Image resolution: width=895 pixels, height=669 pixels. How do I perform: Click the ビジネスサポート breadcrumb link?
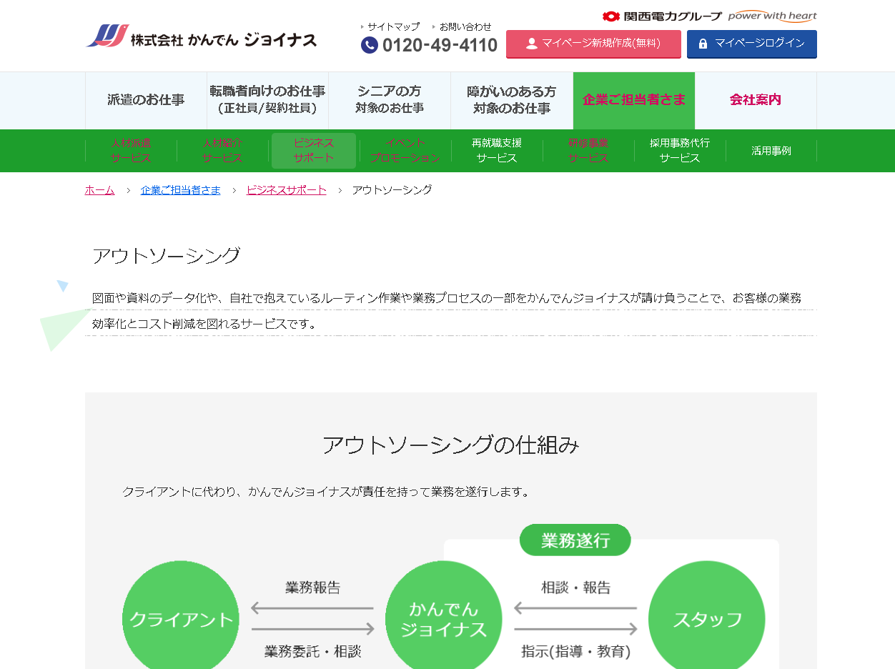(286, 190)
